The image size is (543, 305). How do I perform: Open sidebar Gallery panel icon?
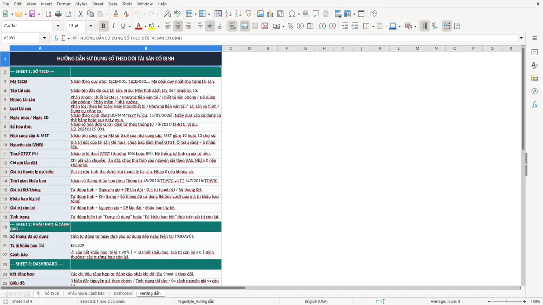pos(534,79)
